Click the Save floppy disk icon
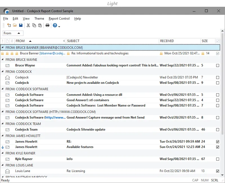 pyautogui.click(x=21, y=25)
